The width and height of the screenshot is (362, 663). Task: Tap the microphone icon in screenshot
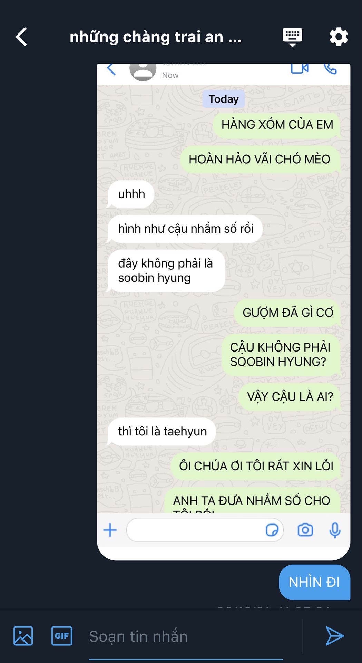335,530
